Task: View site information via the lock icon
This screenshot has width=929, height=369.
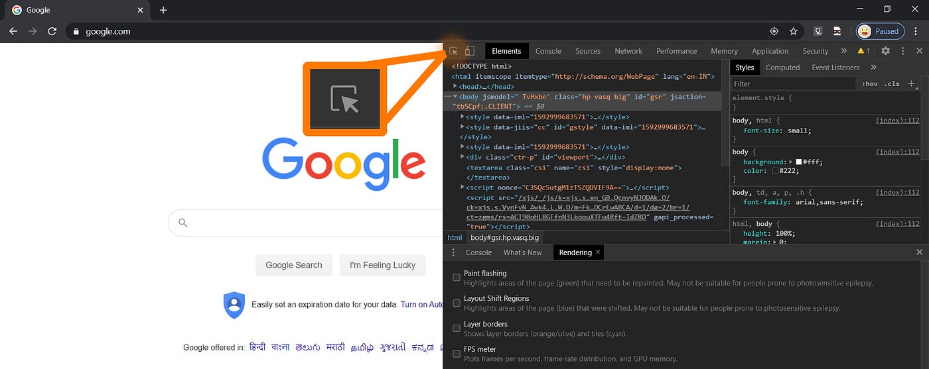Action: coord(76,31)
